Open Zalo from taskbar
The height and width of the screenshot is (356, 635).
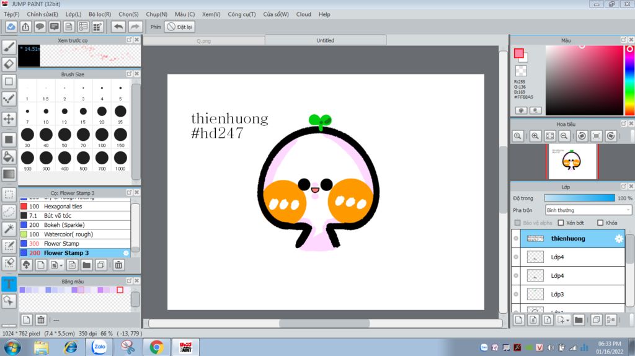point(99,347)
